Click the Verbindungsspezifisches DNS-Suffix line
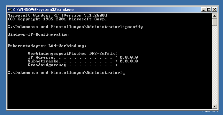 [73, 54]
